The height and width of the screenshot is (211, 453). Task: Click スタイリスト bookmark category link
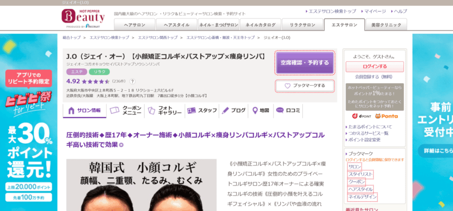(360, 174)
